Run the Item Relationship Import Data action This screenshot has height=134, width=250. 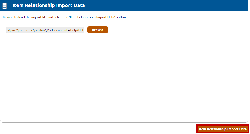[x=222, y=129]
